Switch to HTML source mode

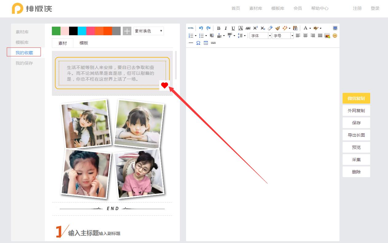191,28
